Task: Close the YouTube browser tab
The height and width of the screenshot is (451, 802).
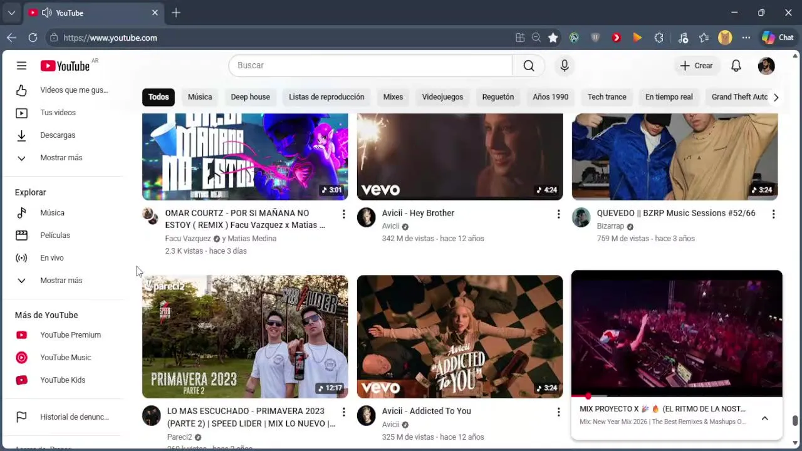Action: (x=155, y=13)
